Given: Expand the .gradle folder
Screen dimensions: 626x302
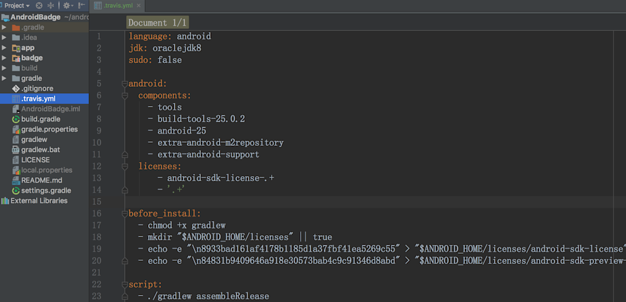Looking at the screenshot, I should 4,28.
